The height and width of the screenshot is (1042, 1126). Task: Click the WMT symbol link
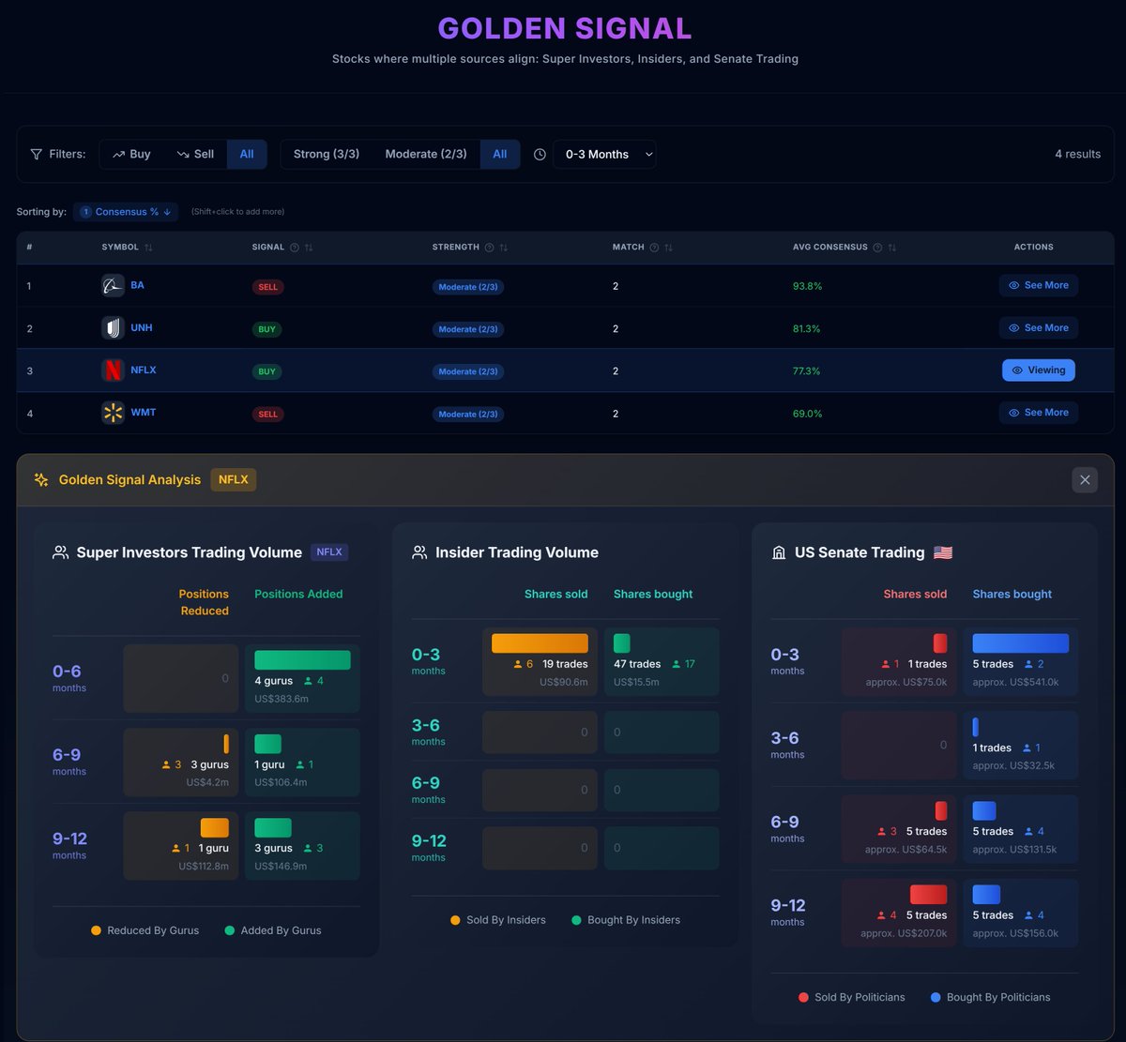point(144,413)
